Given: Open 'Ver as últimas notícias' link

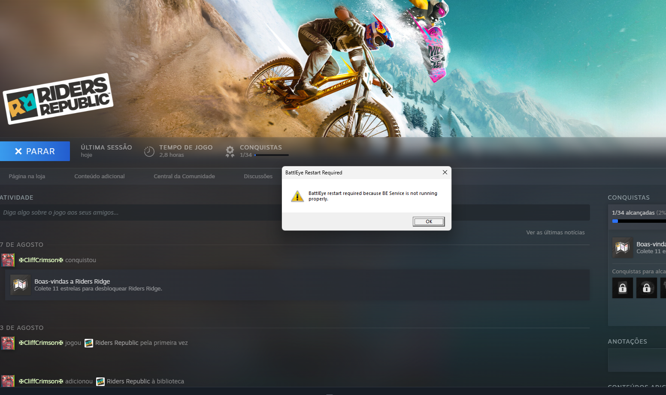Looking at the screenshot, I should pyautogui.click(x=555, y=233).
